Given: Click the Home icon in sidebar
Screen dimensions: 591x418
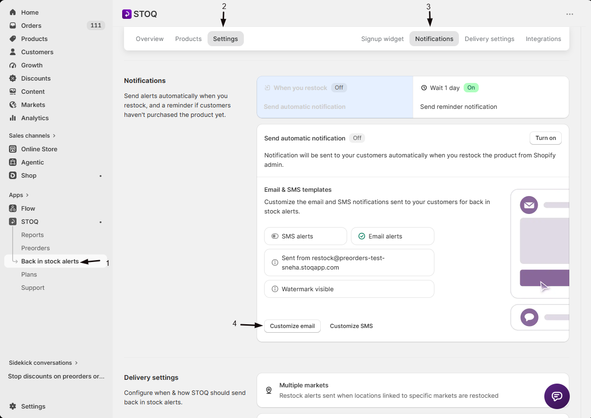Looking at the screenshot, I should (x=13, y=12).
